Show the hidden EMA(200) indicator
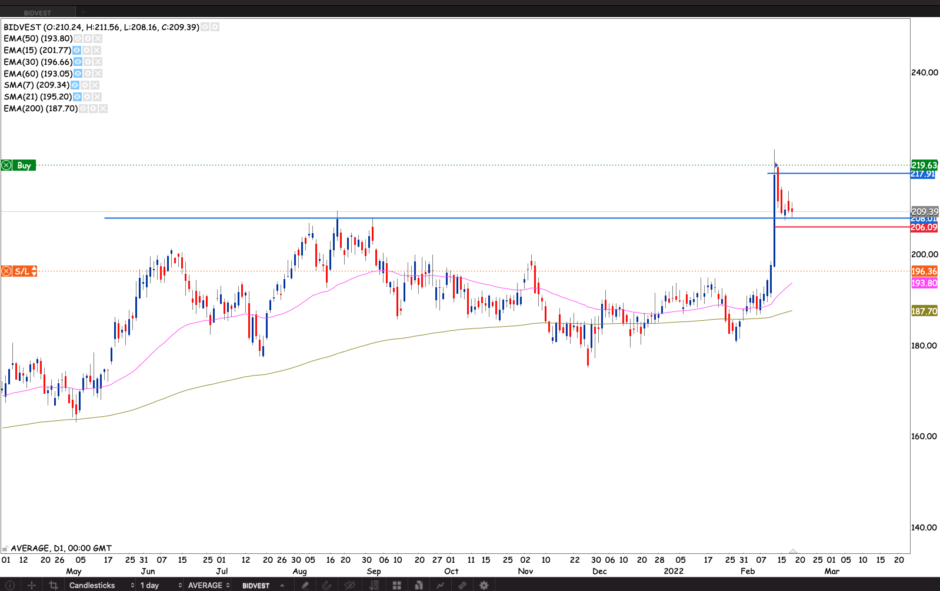The height and width of the screenshot is (591, 940). (x=84, y=108)
